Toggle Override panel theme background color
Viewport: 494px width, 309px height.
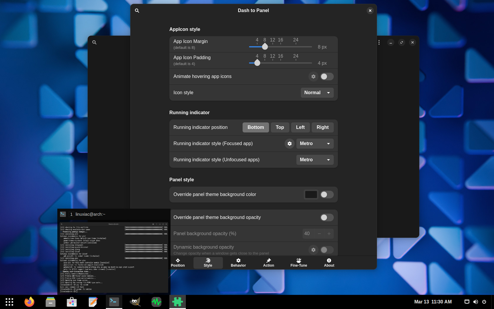point(327,195)
